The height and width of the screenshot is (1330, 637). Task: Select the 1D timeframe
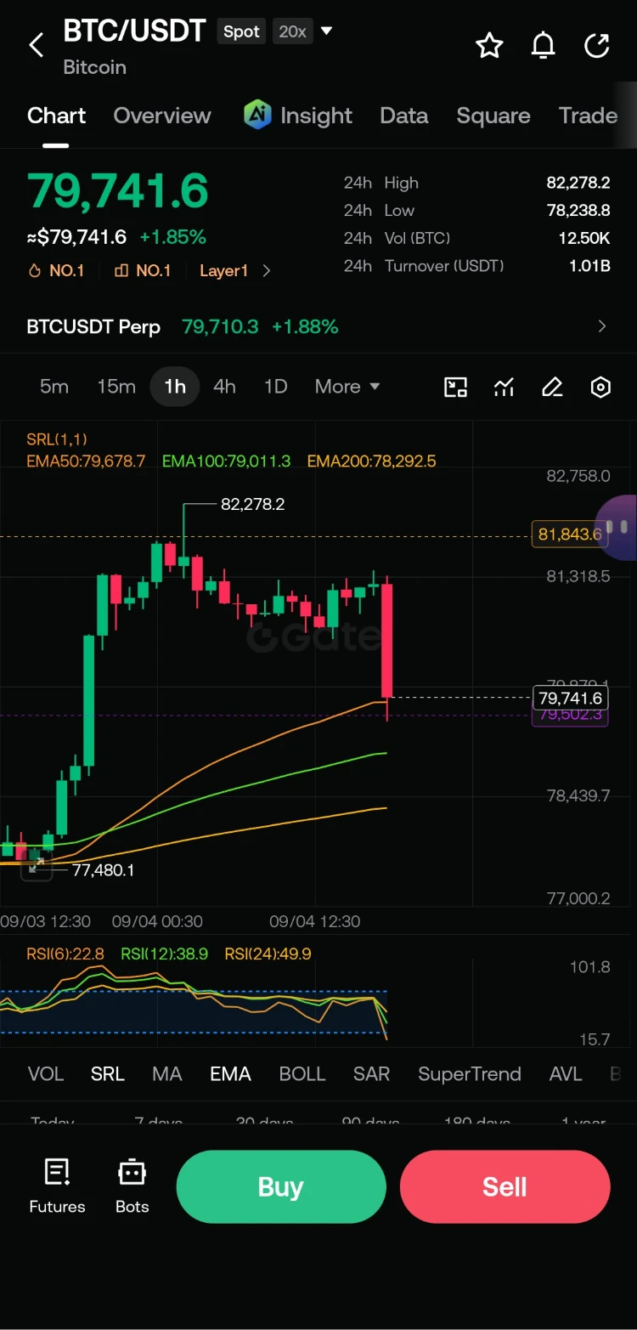click(275, 387)
